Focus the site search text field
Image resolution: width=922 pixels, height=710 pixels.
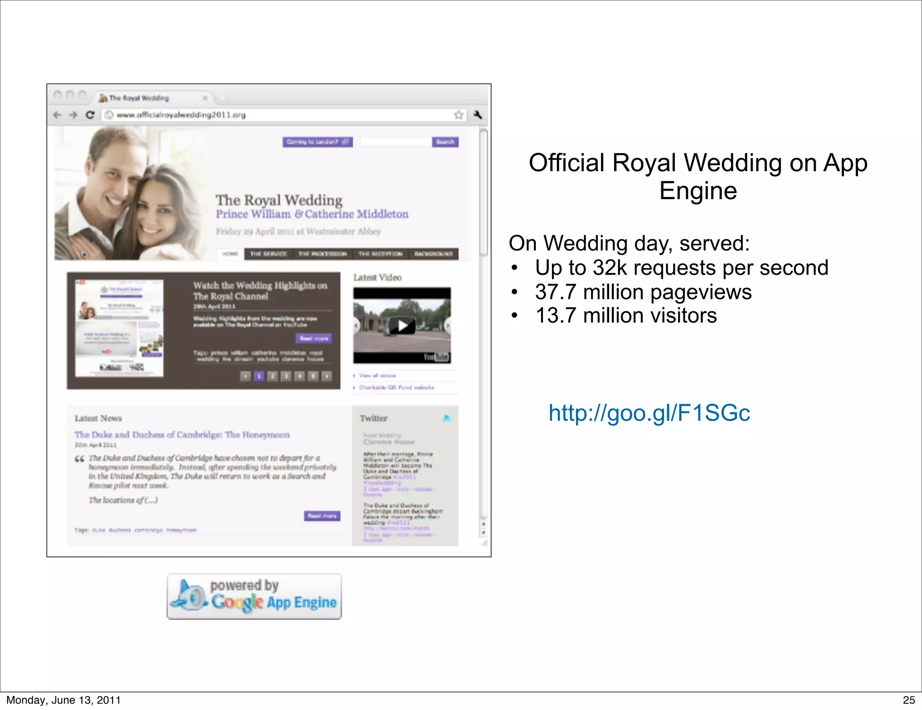coord(396,142)
